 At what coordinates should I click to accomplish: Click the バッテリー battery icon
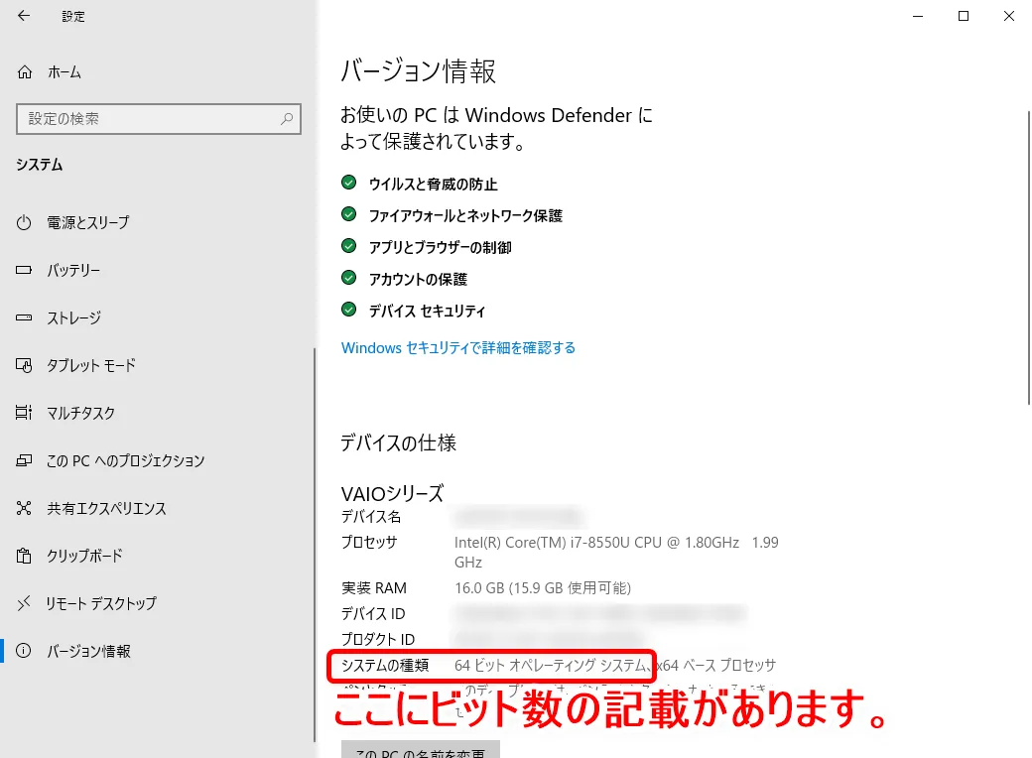click(24, 270)
